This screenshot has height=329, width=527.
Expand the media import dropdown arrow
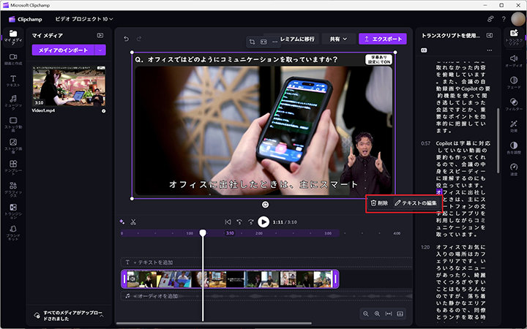tap(100, 50)
